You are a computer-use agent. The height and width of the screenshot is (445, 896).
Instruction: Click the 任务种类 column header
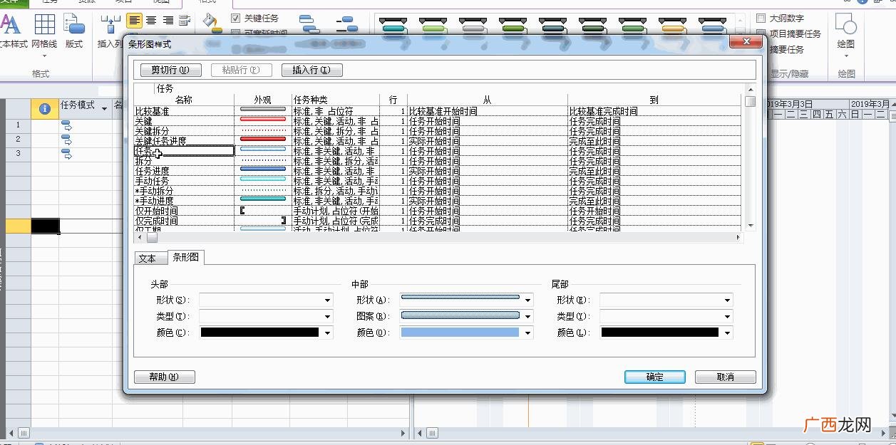(x=336, y=100)
